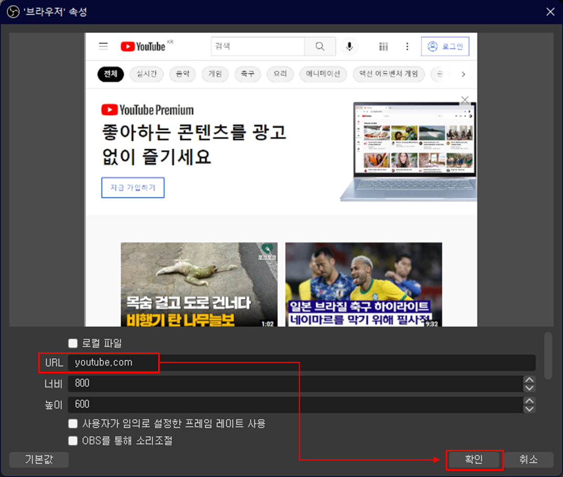Click the 높이 field showing 600

[295, 405]
